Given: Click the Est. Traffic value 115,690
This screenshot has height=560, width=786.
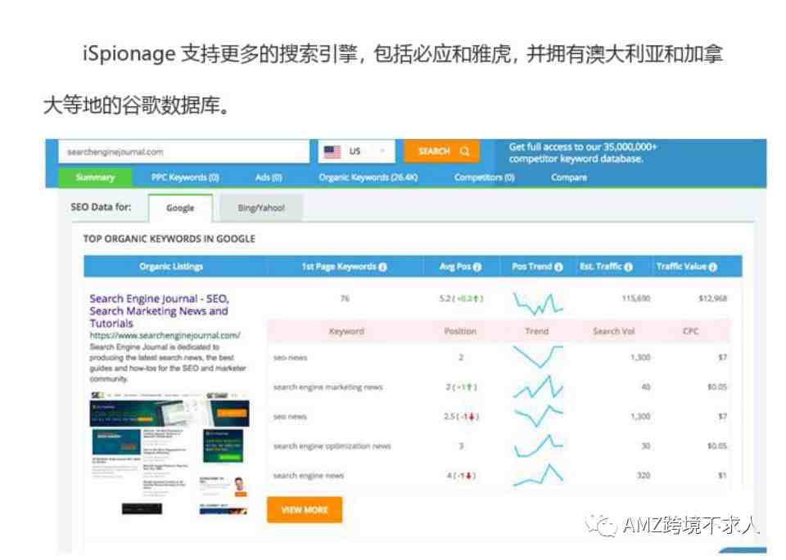Looking at the screenshot, I should [x=635, y=298].
